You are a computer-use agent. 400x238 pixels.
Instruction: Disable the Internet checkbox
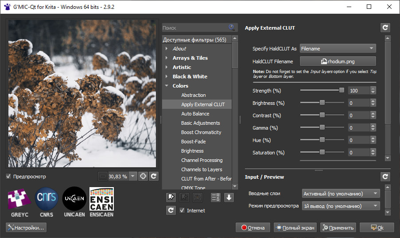click(x=182, y=211)
